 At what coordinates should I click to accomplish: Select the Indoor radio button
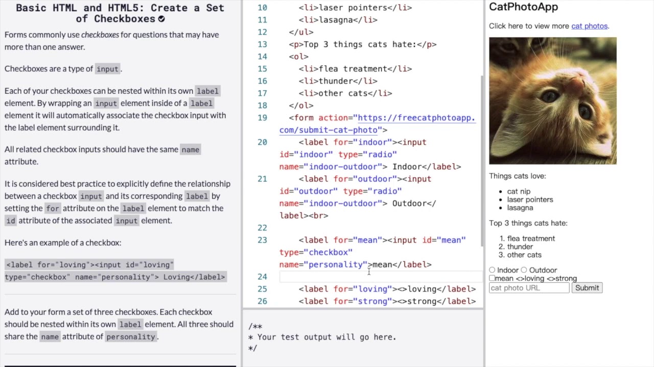(x=492, y=270)
